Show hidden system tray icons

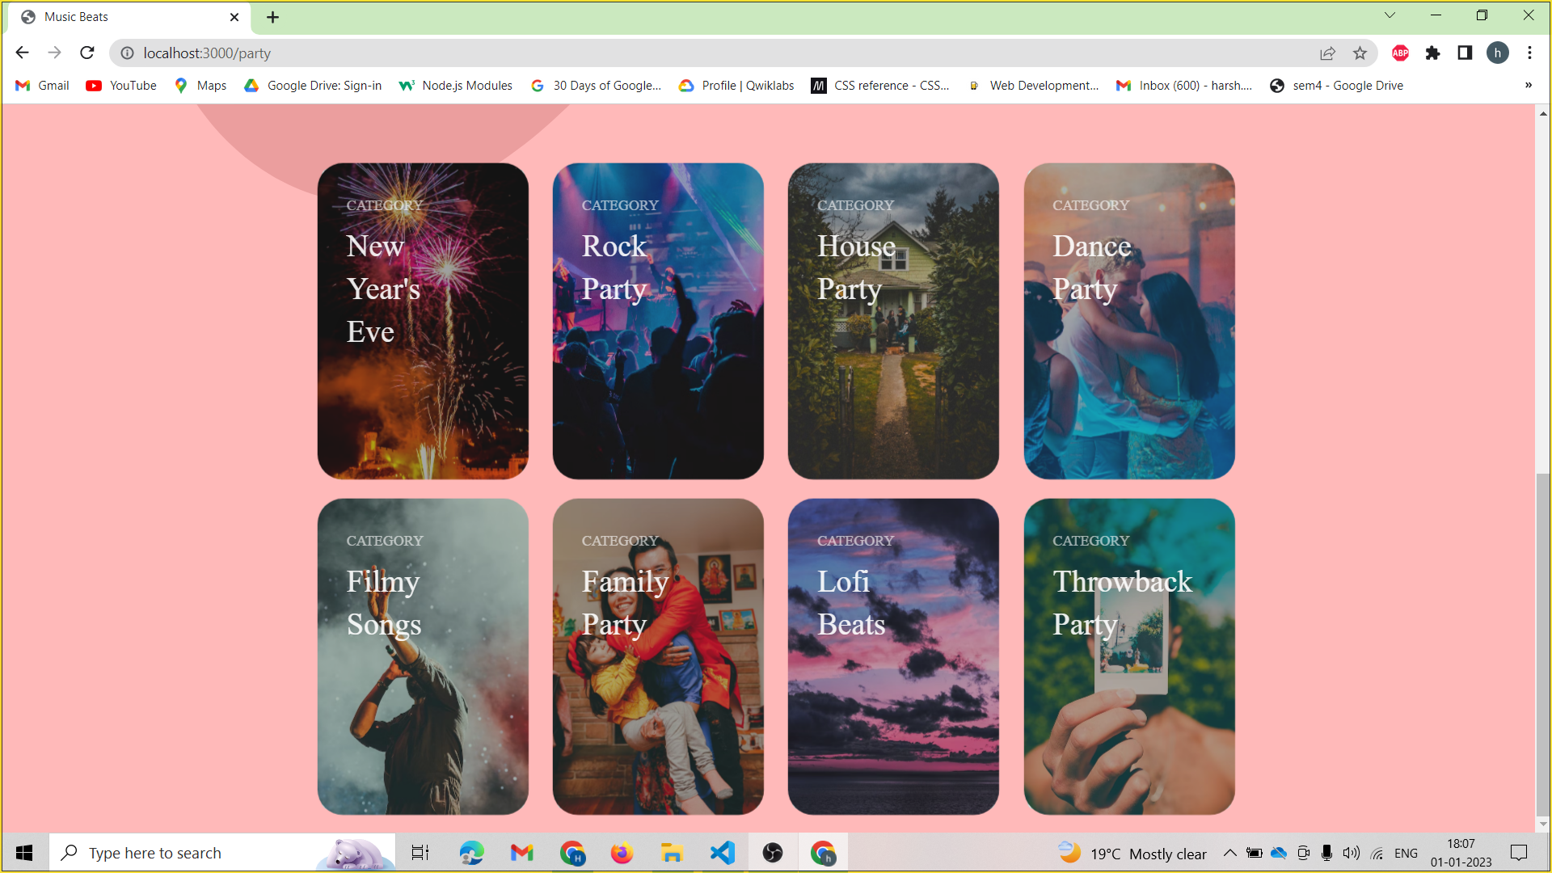(1229, 853)
